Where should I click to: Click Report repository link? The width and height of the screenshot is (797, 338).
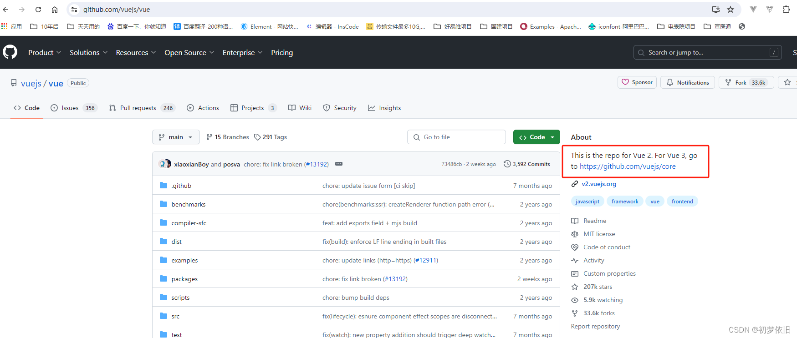coord(595,326)
